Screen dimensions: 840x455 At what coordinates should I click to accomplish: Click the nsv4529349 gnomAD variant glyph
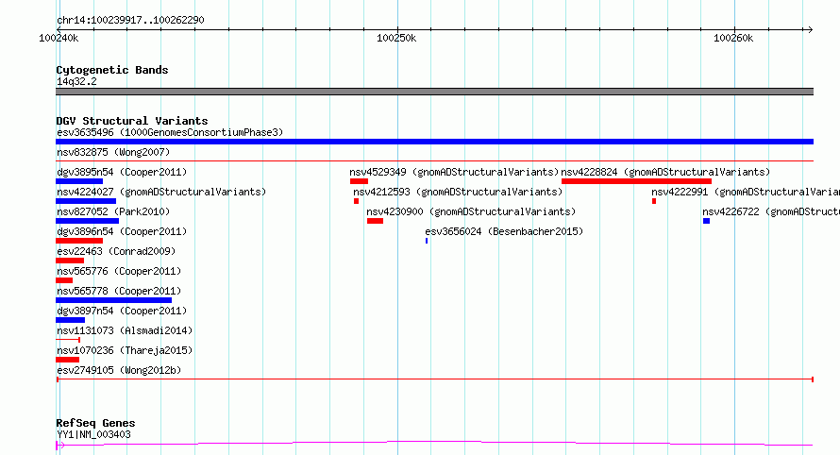pyautogui.click(x=359, y=181)
